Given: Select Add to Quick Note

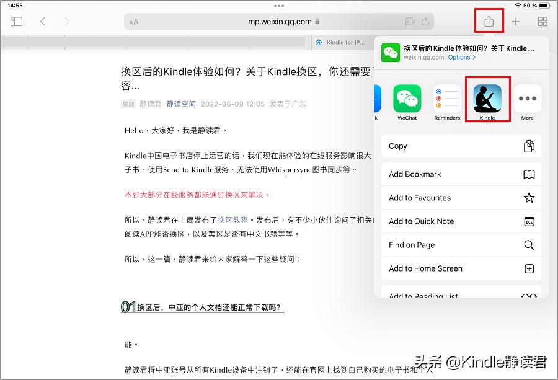Looking at the screenshot, I should pyautogui.click(x=461, y=221).
